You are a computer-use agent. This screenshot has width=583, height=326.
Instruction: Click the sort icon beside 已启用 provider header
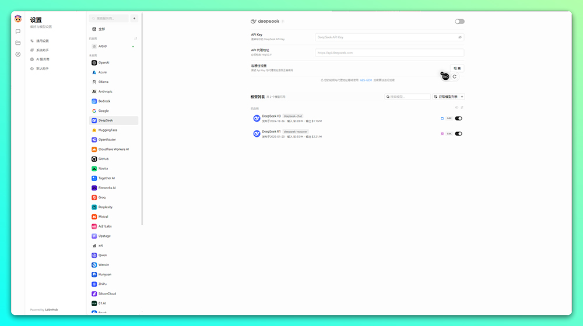pyautogui.click(x=136, y=38)
